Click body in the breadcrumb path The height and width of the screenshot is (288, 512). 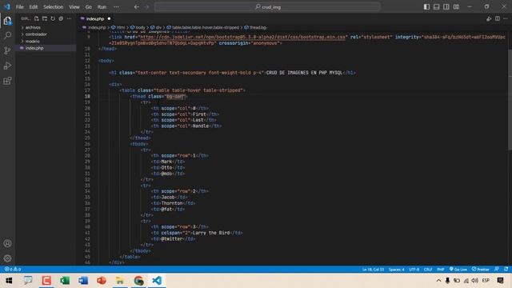(140, 27)
